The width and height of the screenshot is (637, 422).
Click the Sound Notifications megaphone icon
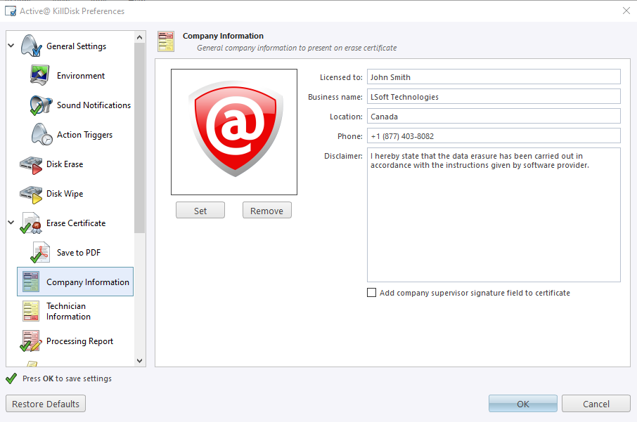(x=41, y=105)
